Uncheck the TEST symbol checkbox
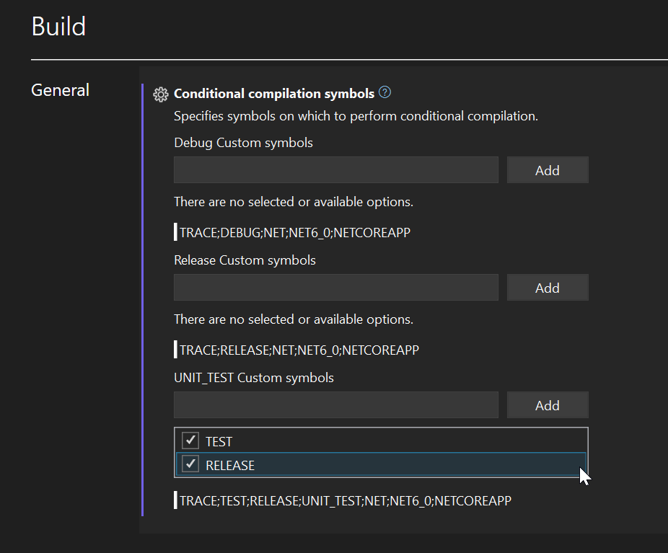The image size is (668, 553). click(x=190, y=441)
